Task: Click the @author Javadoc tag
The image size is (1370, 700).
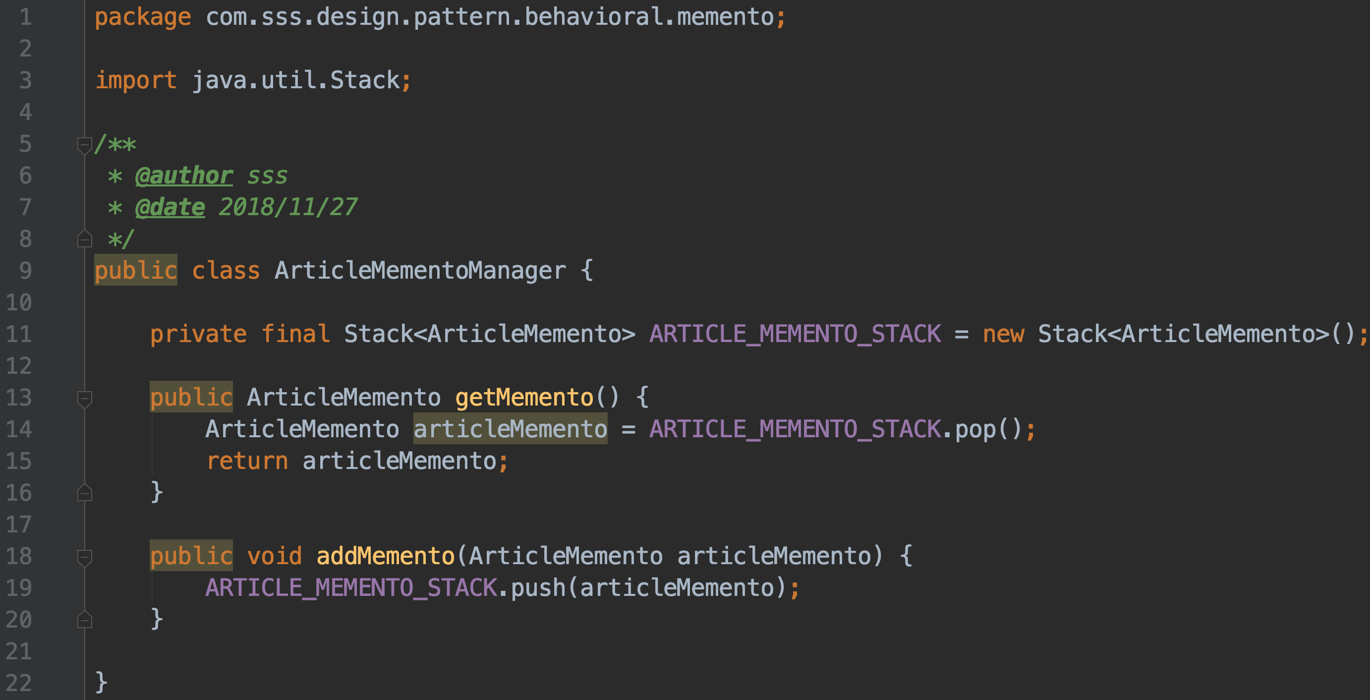Action: (184, 175)
